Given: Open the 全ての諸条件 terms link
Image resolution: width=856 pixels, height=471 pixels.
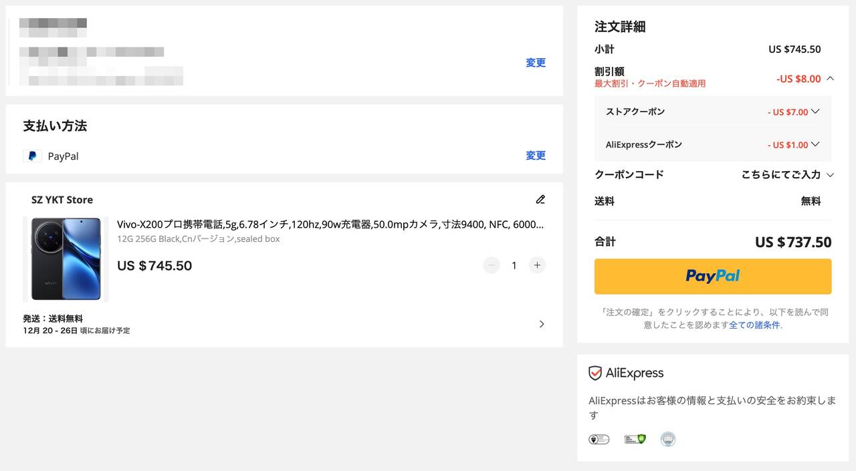Looking at the screenshot, I should (754, 325).
